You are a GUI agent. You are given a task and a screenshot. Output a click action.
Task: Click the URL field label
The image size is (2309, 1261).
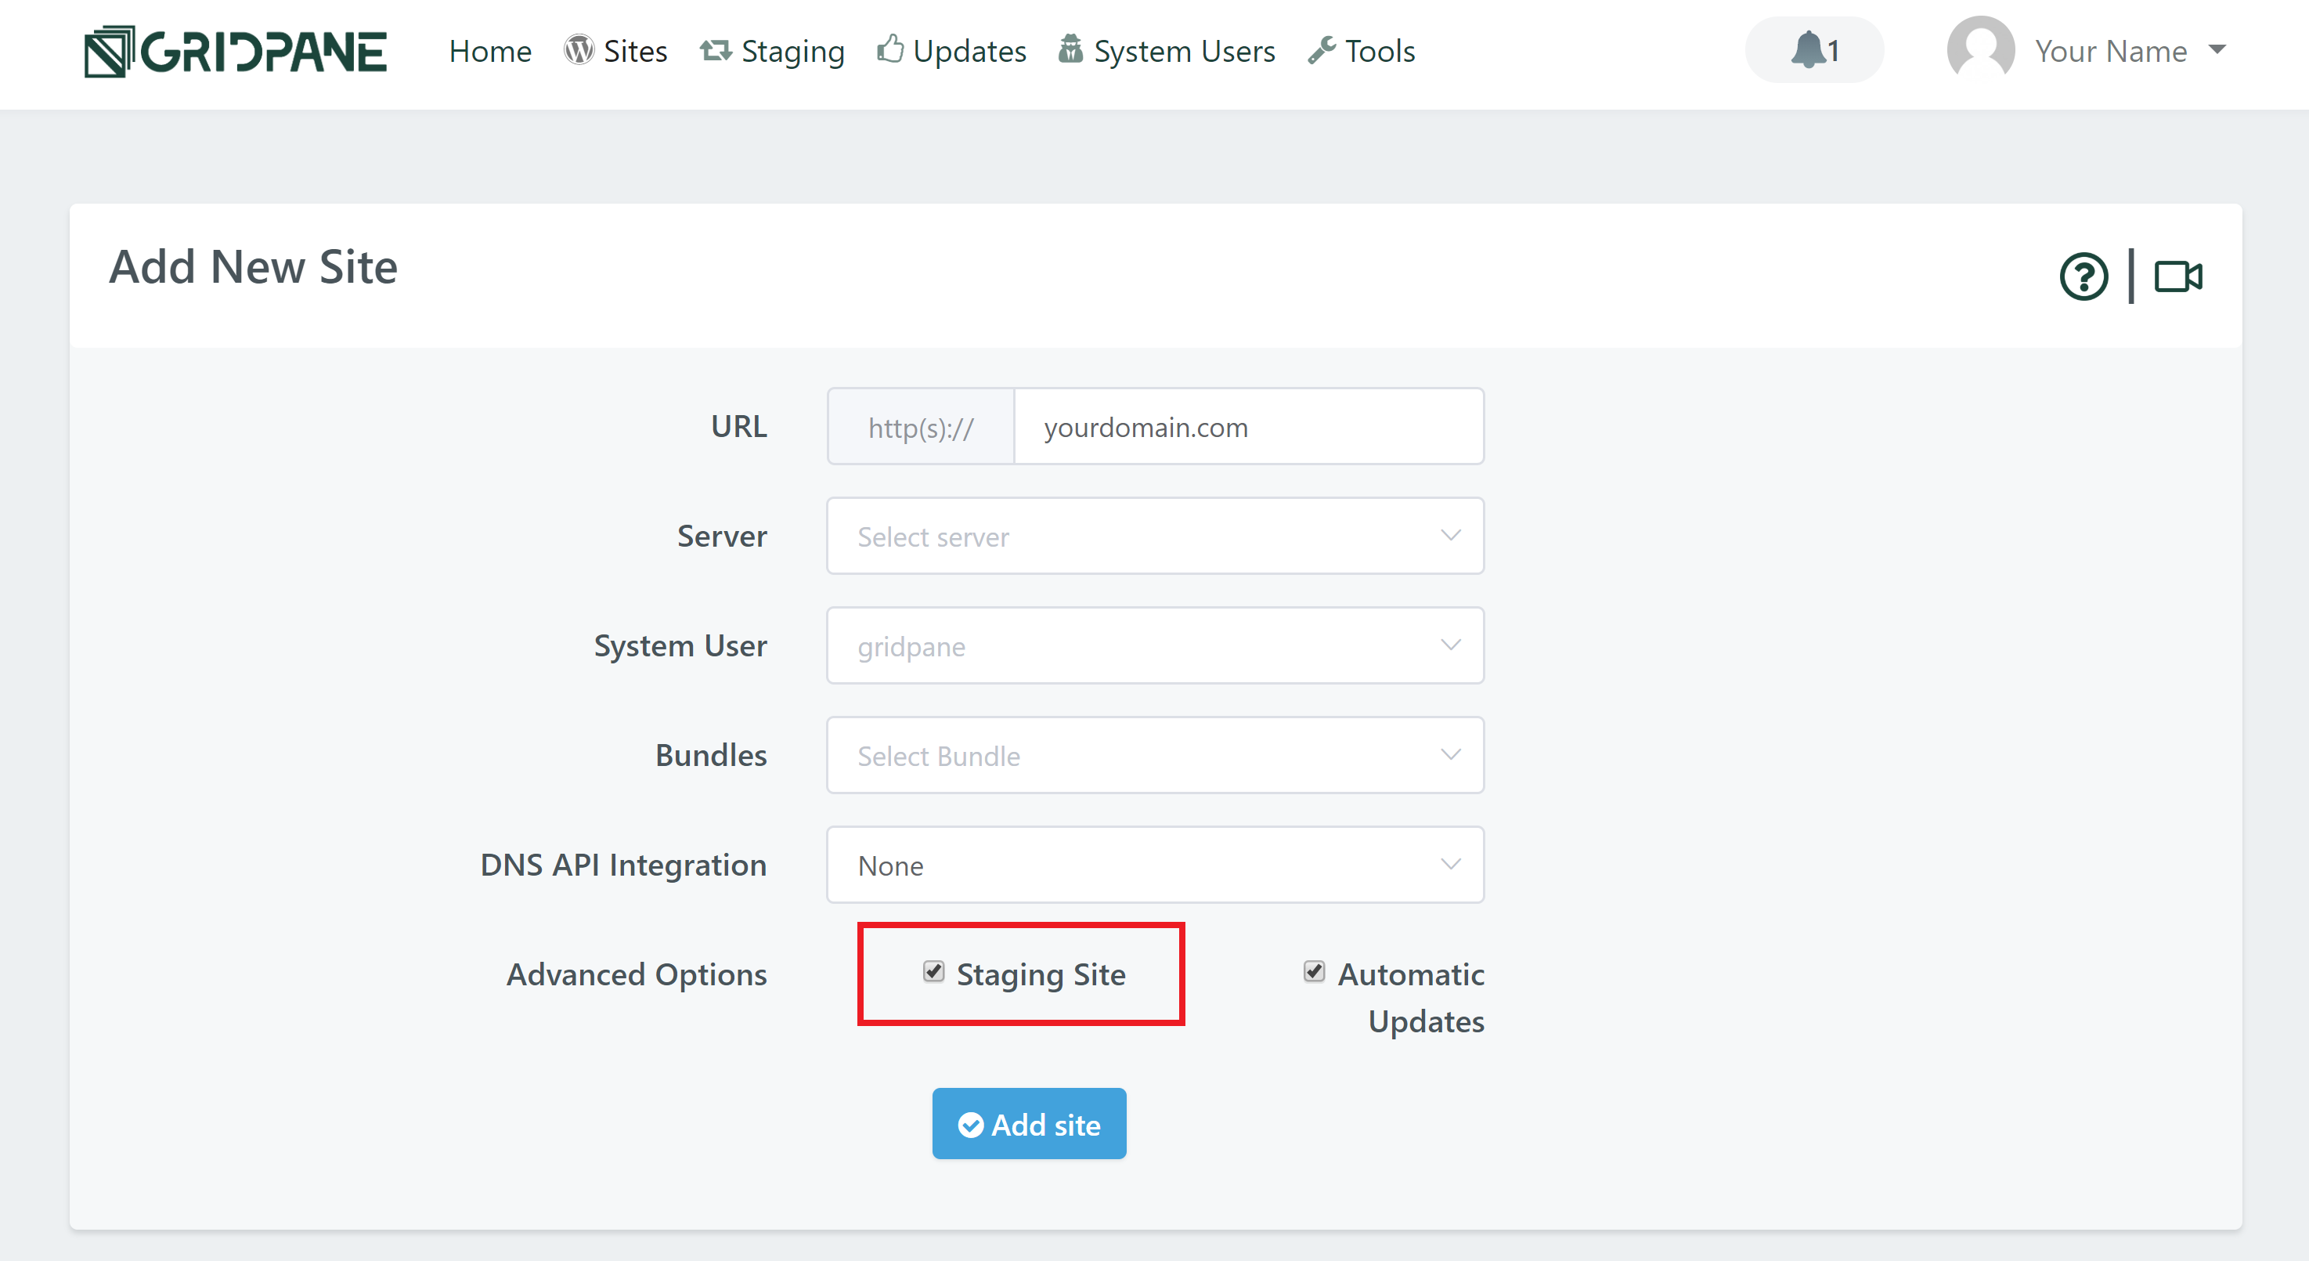coord(739,426)
